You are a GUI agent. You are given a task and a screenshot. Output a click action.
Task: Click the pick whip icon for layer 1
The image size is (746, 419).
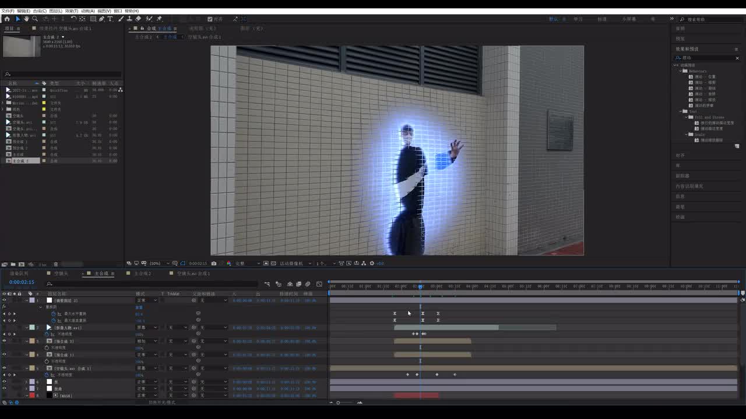tap(194, 300)
